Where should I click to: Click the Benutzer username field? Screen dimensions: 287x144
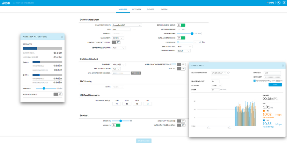(x=272, y=73)
